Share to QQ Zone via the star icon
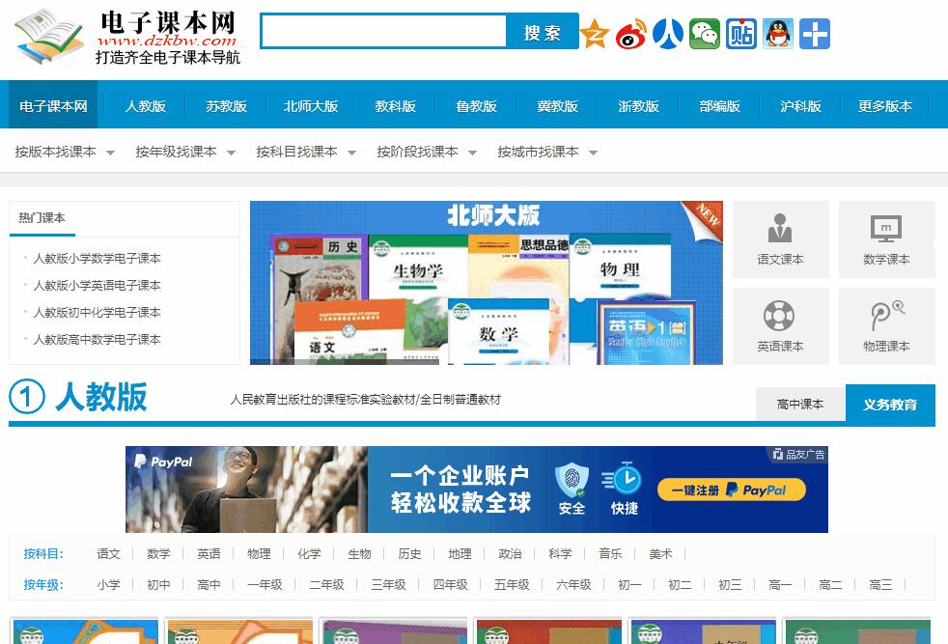This screenshot has height=644, width=948. click(x=596, y=32)
